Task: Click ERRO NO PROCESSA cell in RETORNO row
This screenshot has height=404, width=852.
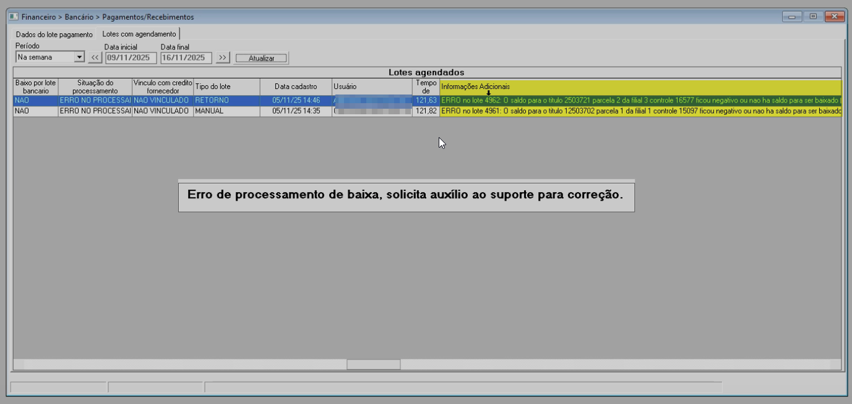Action: [x=95, y=100]
